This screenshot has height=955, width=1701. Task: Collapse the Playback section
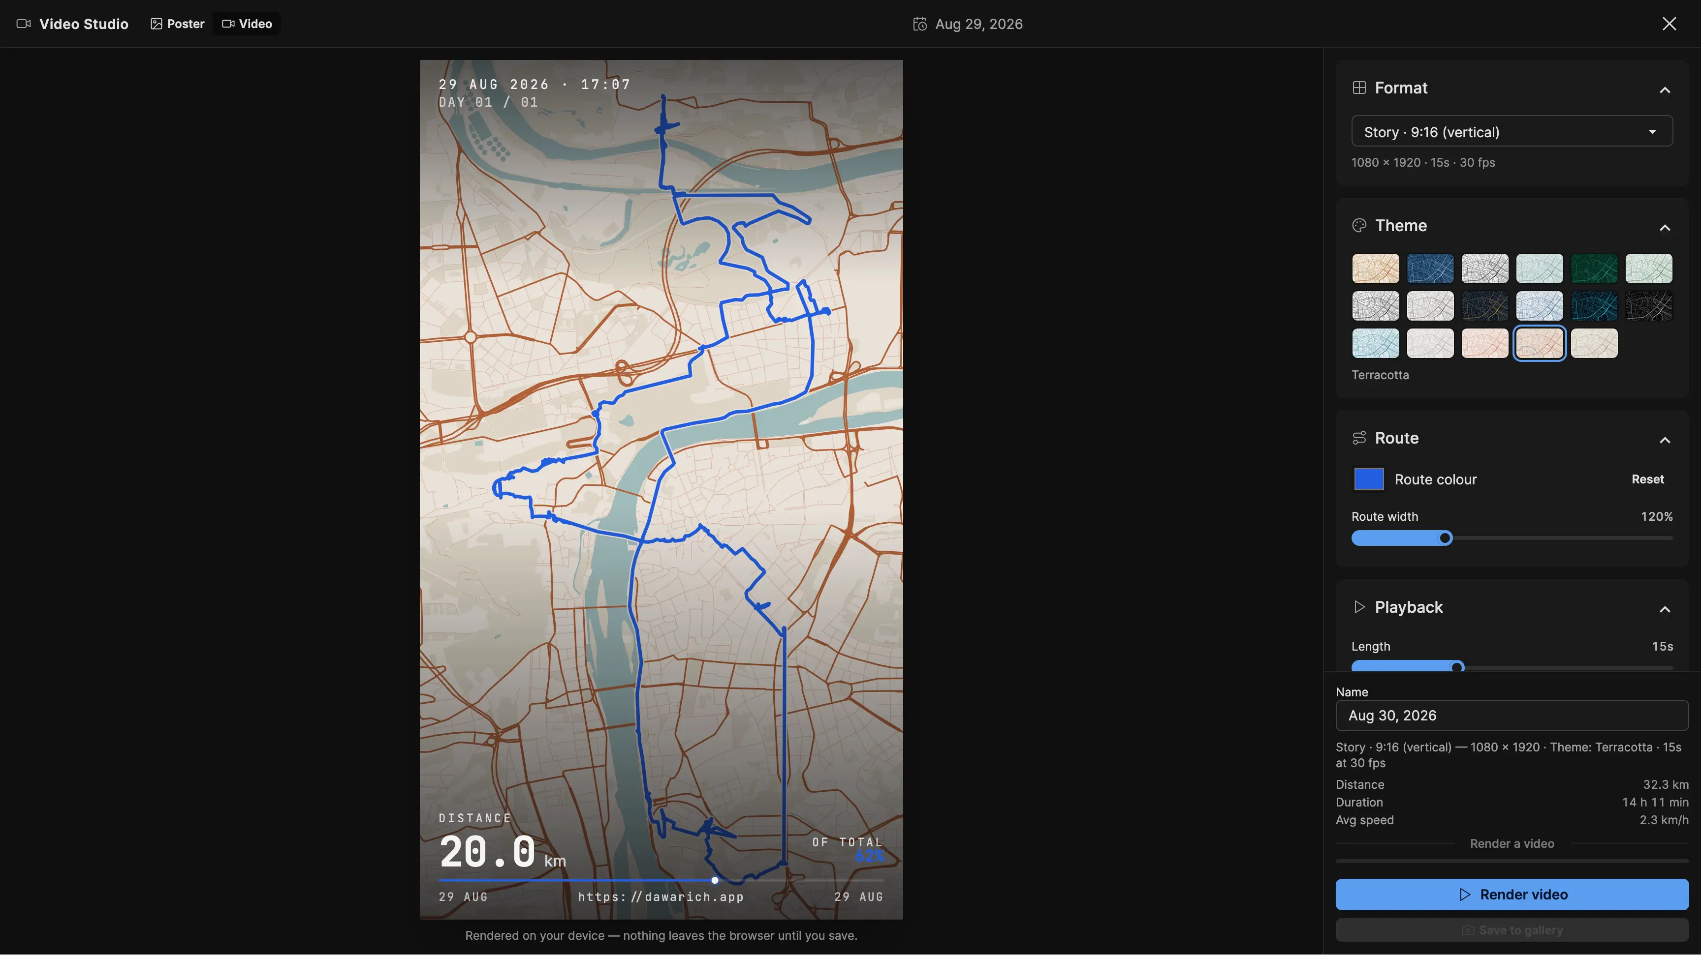click(1665, 609)
